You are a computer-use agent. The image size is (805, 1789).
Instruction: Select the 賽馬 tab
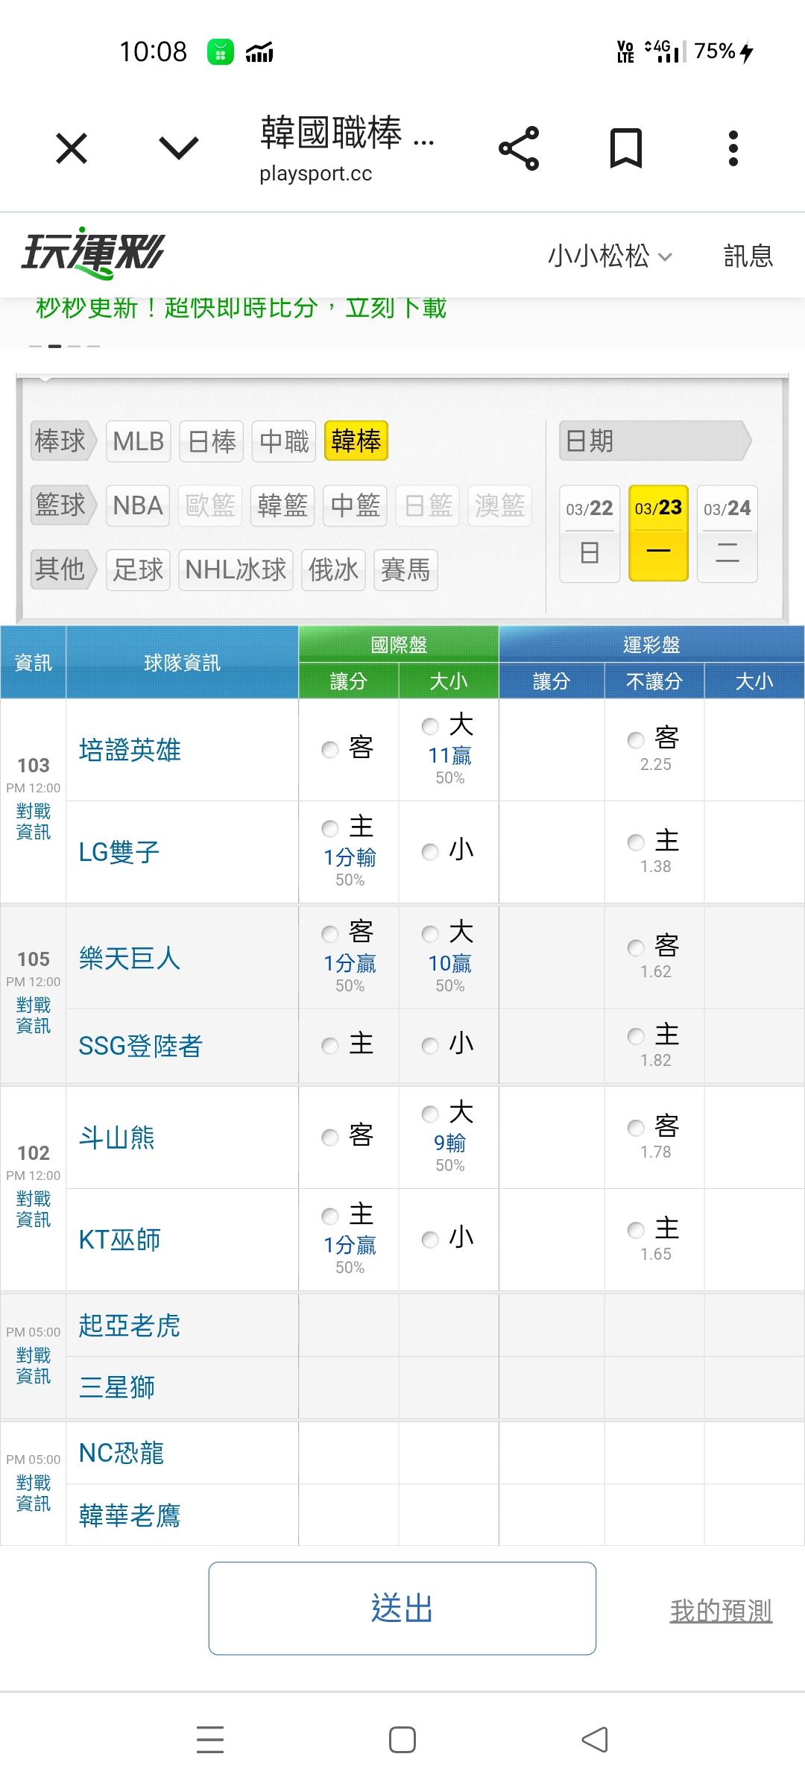(405, 570)
